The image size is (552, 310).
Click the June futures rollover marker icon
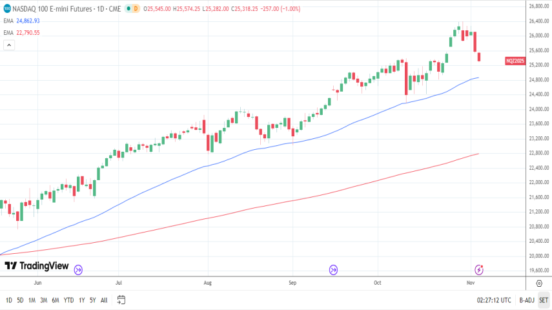tap(78, 270)
